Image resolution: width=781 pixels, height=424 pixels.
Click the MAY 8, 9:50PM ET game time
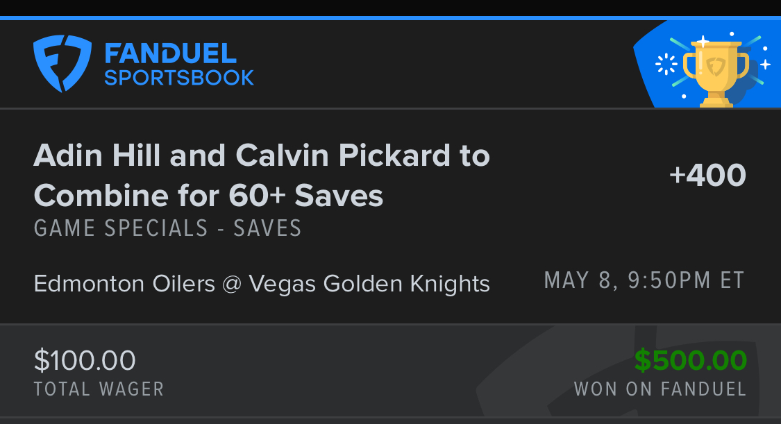[x=644, y=280]
